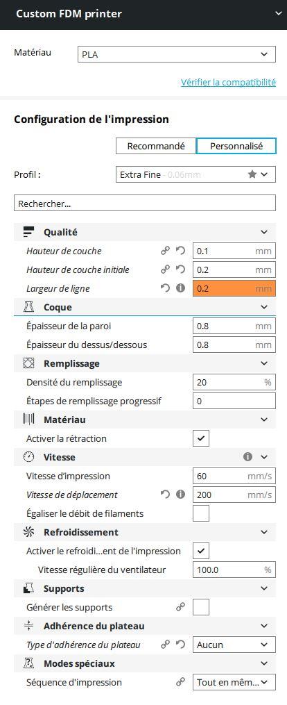Click the star icon in Profil dropdown
This screenshot has width=287, height=705.
(252, 174)
